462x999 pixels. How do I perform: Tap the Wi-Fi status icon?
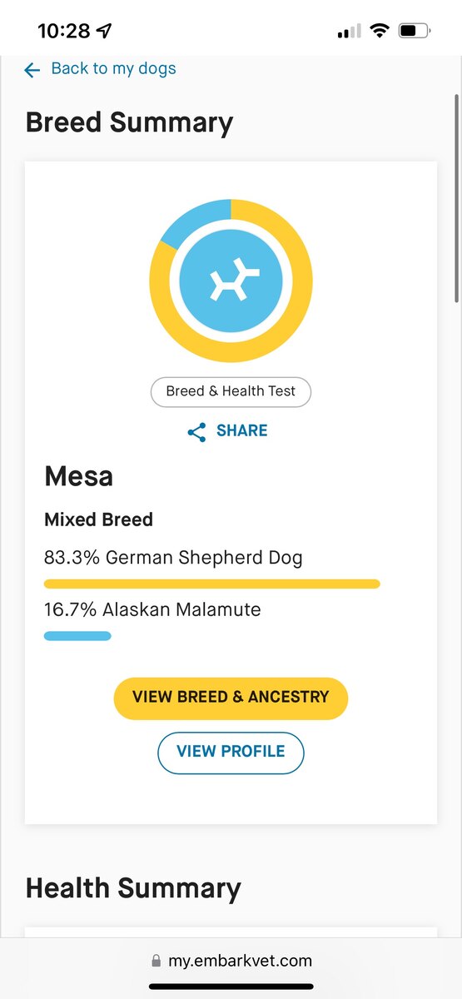point(380,32)
